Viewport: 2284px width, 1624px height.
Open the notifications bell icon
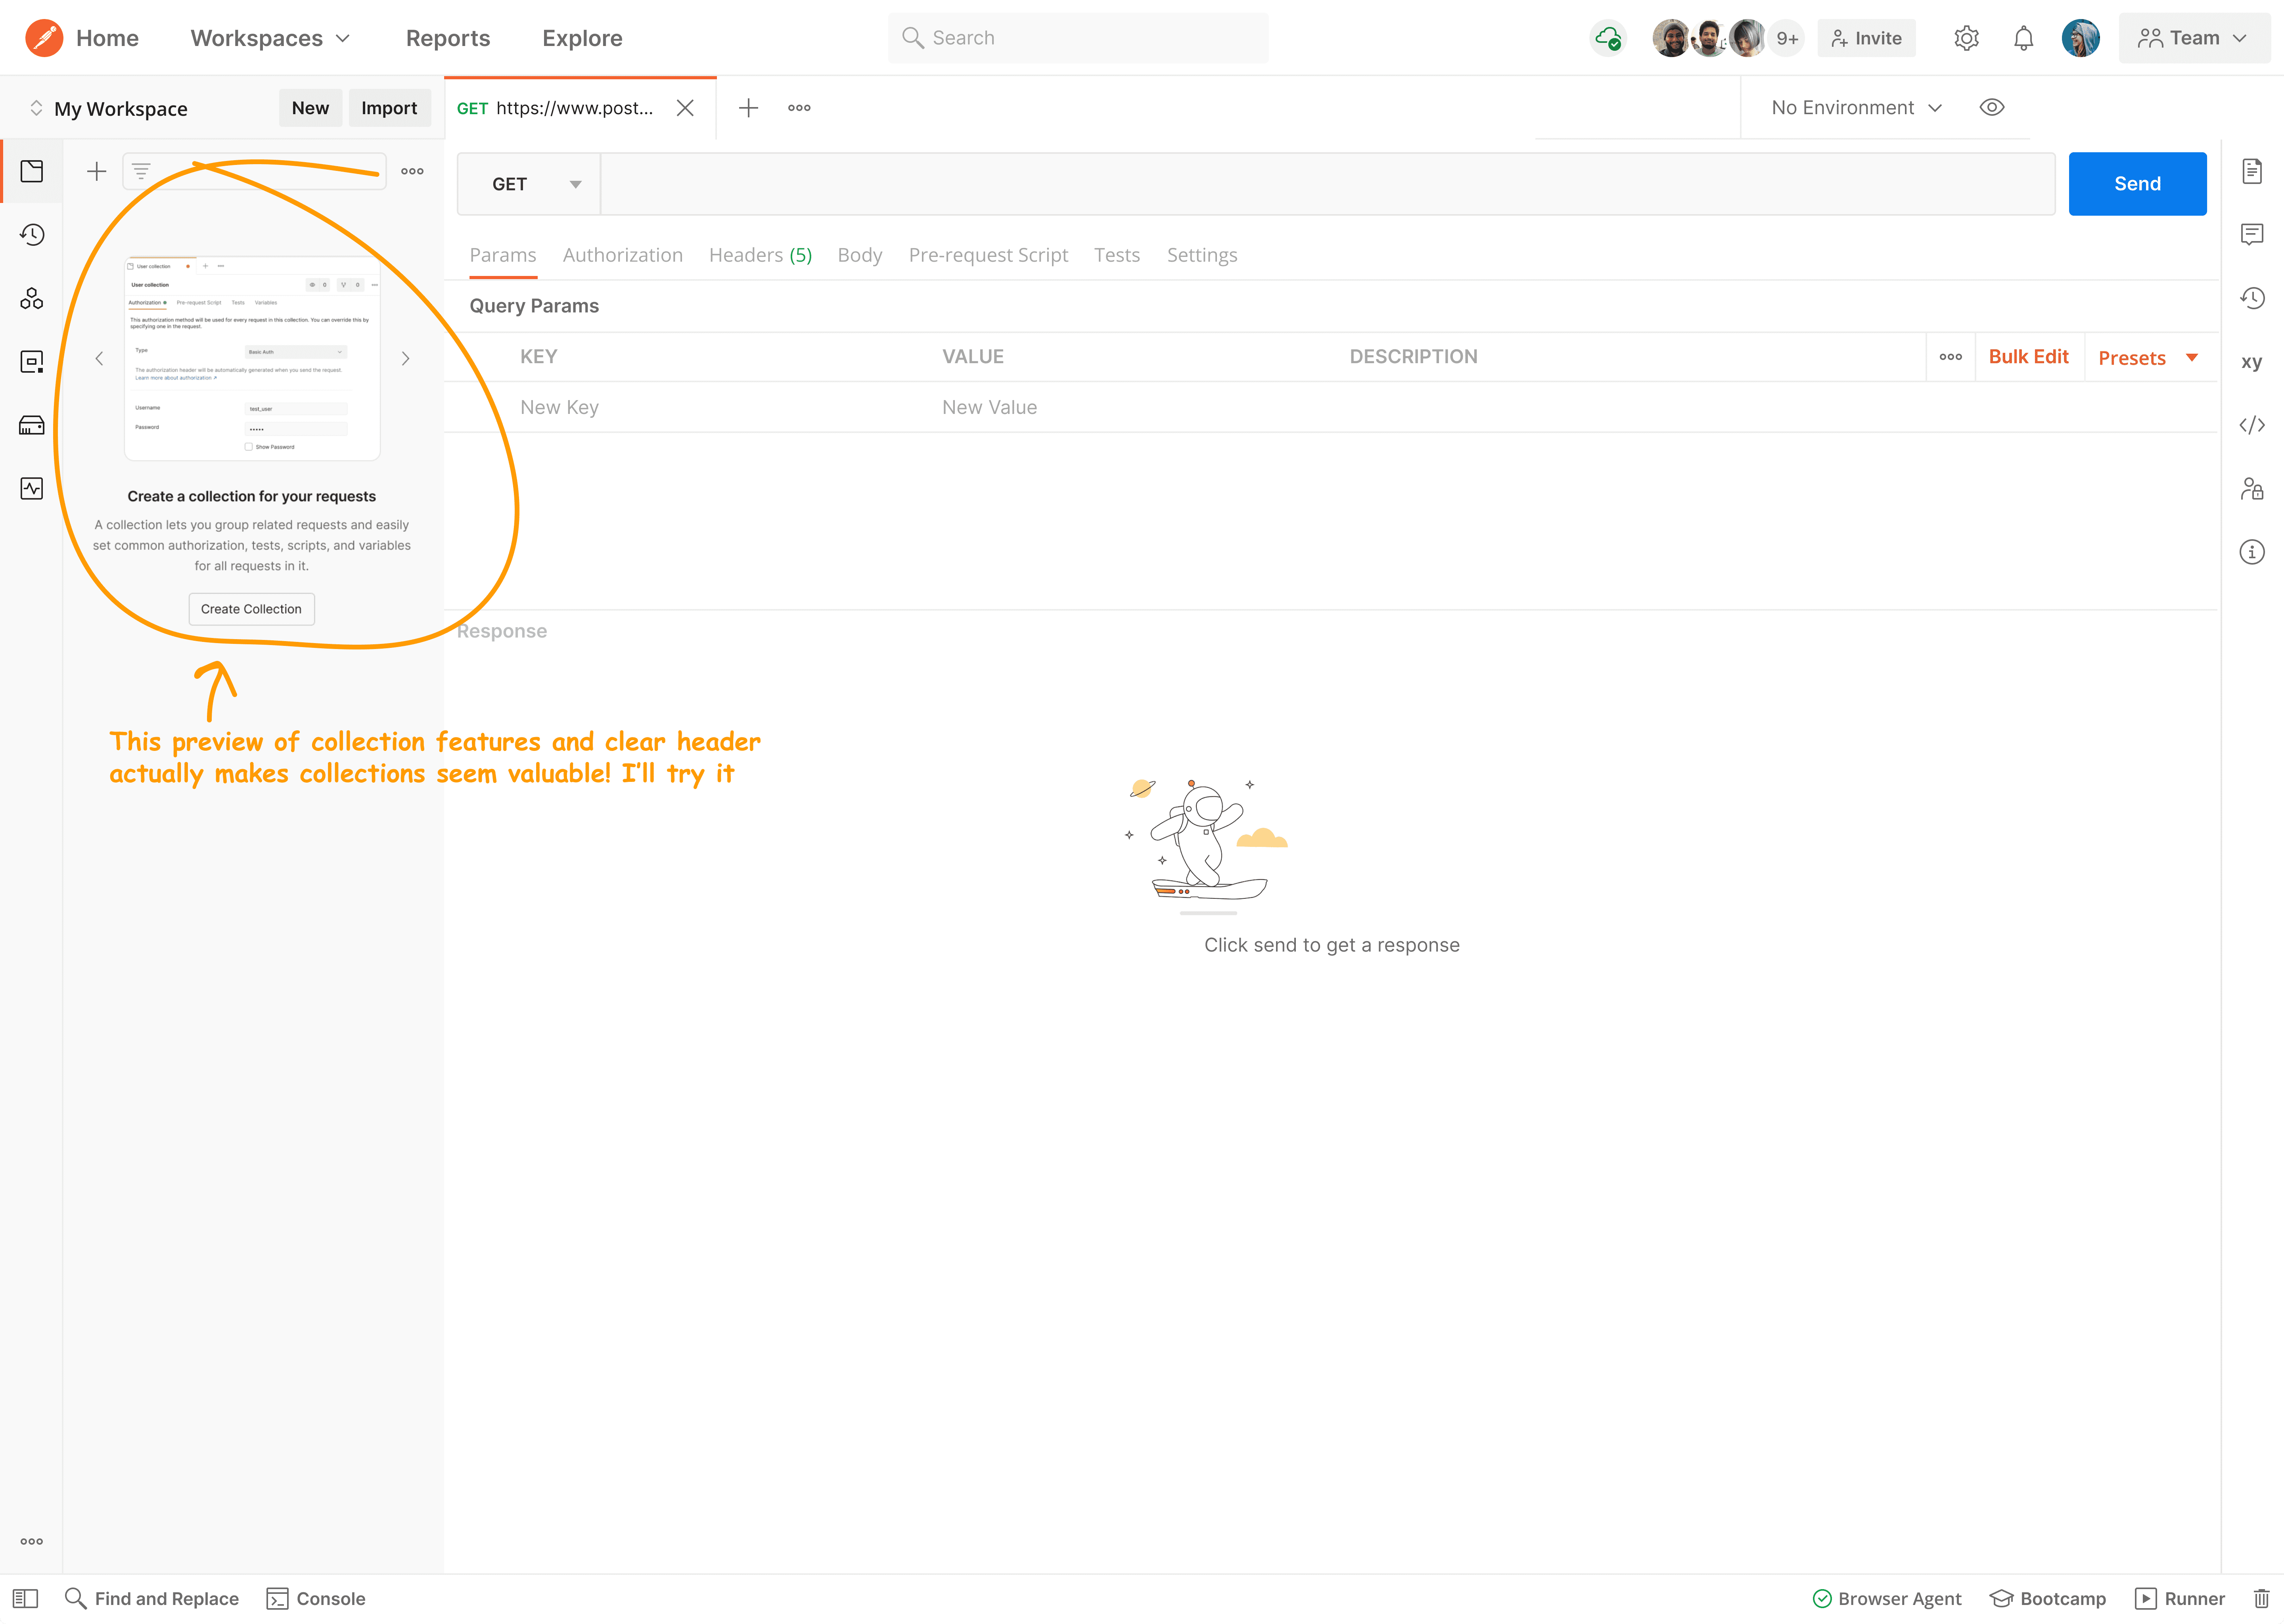(x=2023, y=38)
